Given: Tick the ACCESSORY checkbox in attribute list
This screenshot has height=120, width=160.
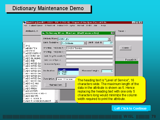Looking at the screenshot, I should click(24, 53).
